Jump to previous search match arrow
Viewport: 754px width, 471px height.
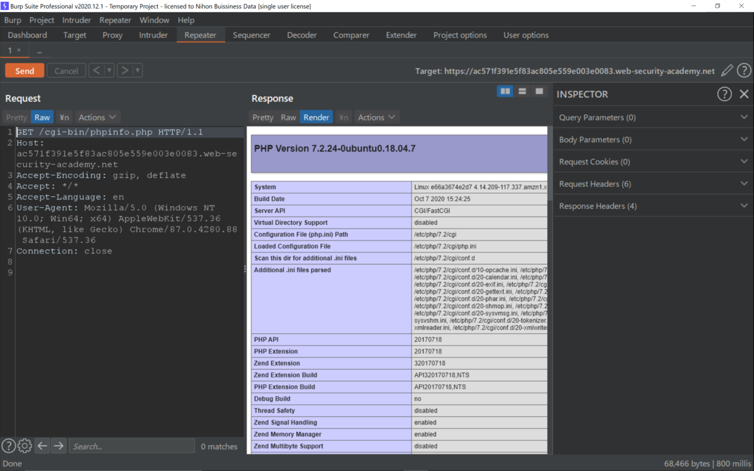pos(42,446)
